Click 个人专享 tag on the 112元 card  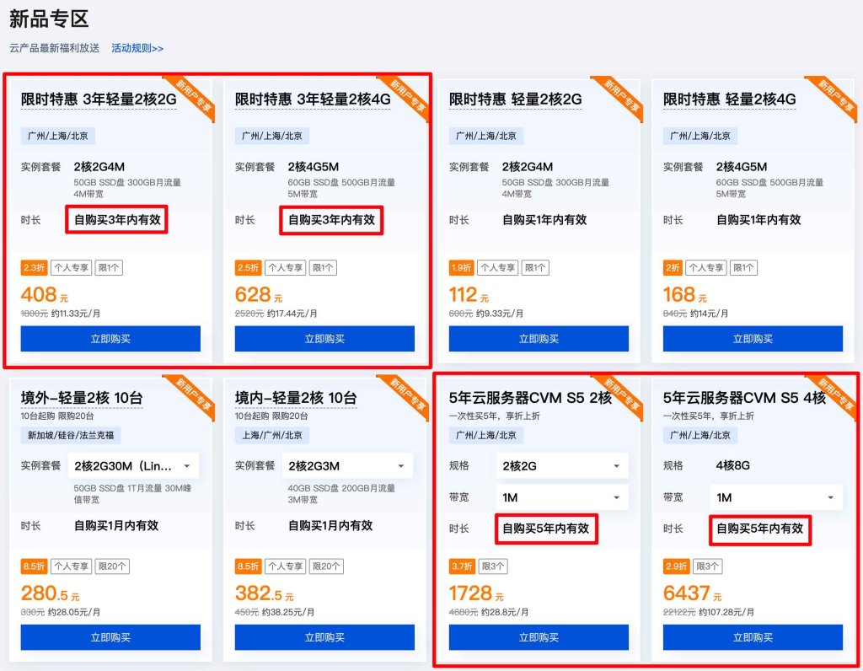498,268
